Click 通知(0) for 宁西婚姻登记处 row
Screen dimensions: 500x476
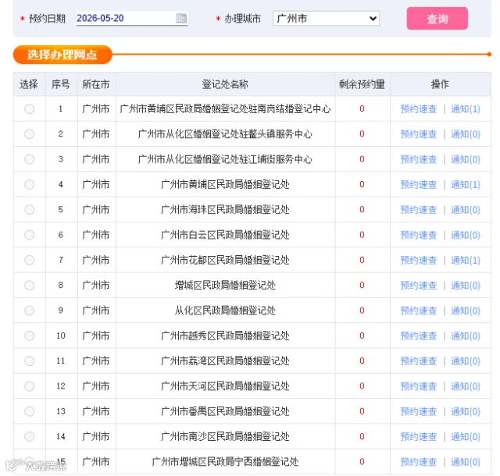466,462
